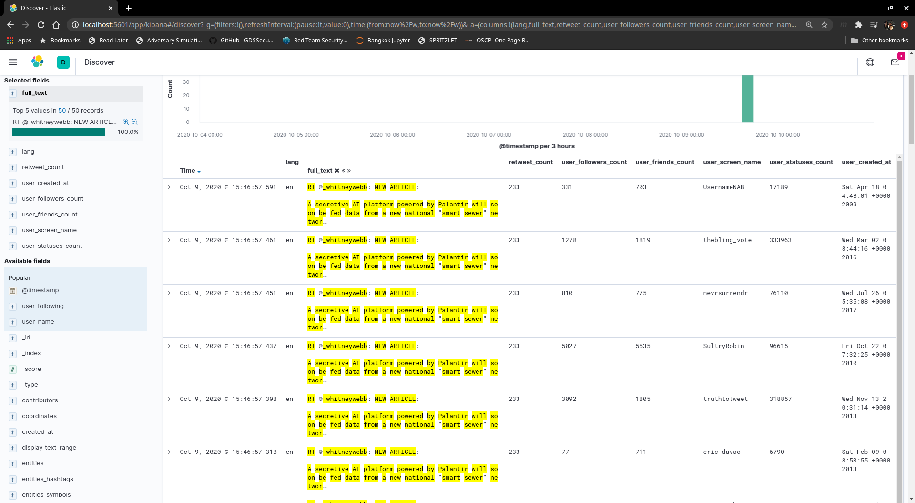Open the Apps grid in bookmarks bar
This screenshot has width=915, height=503.
[19, 41]
